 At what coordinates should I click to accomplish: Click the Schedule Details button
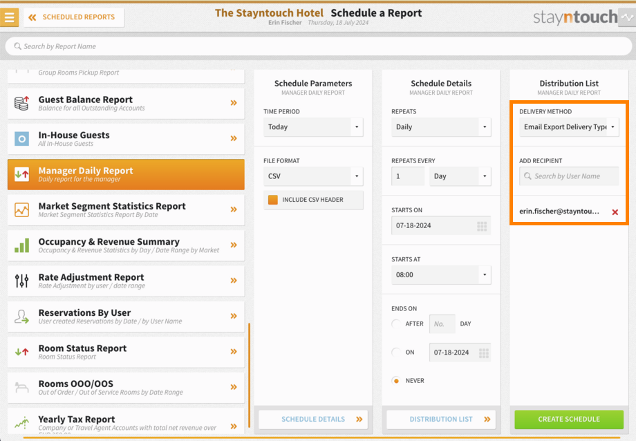pyautogui.click(x=313, y=419)
